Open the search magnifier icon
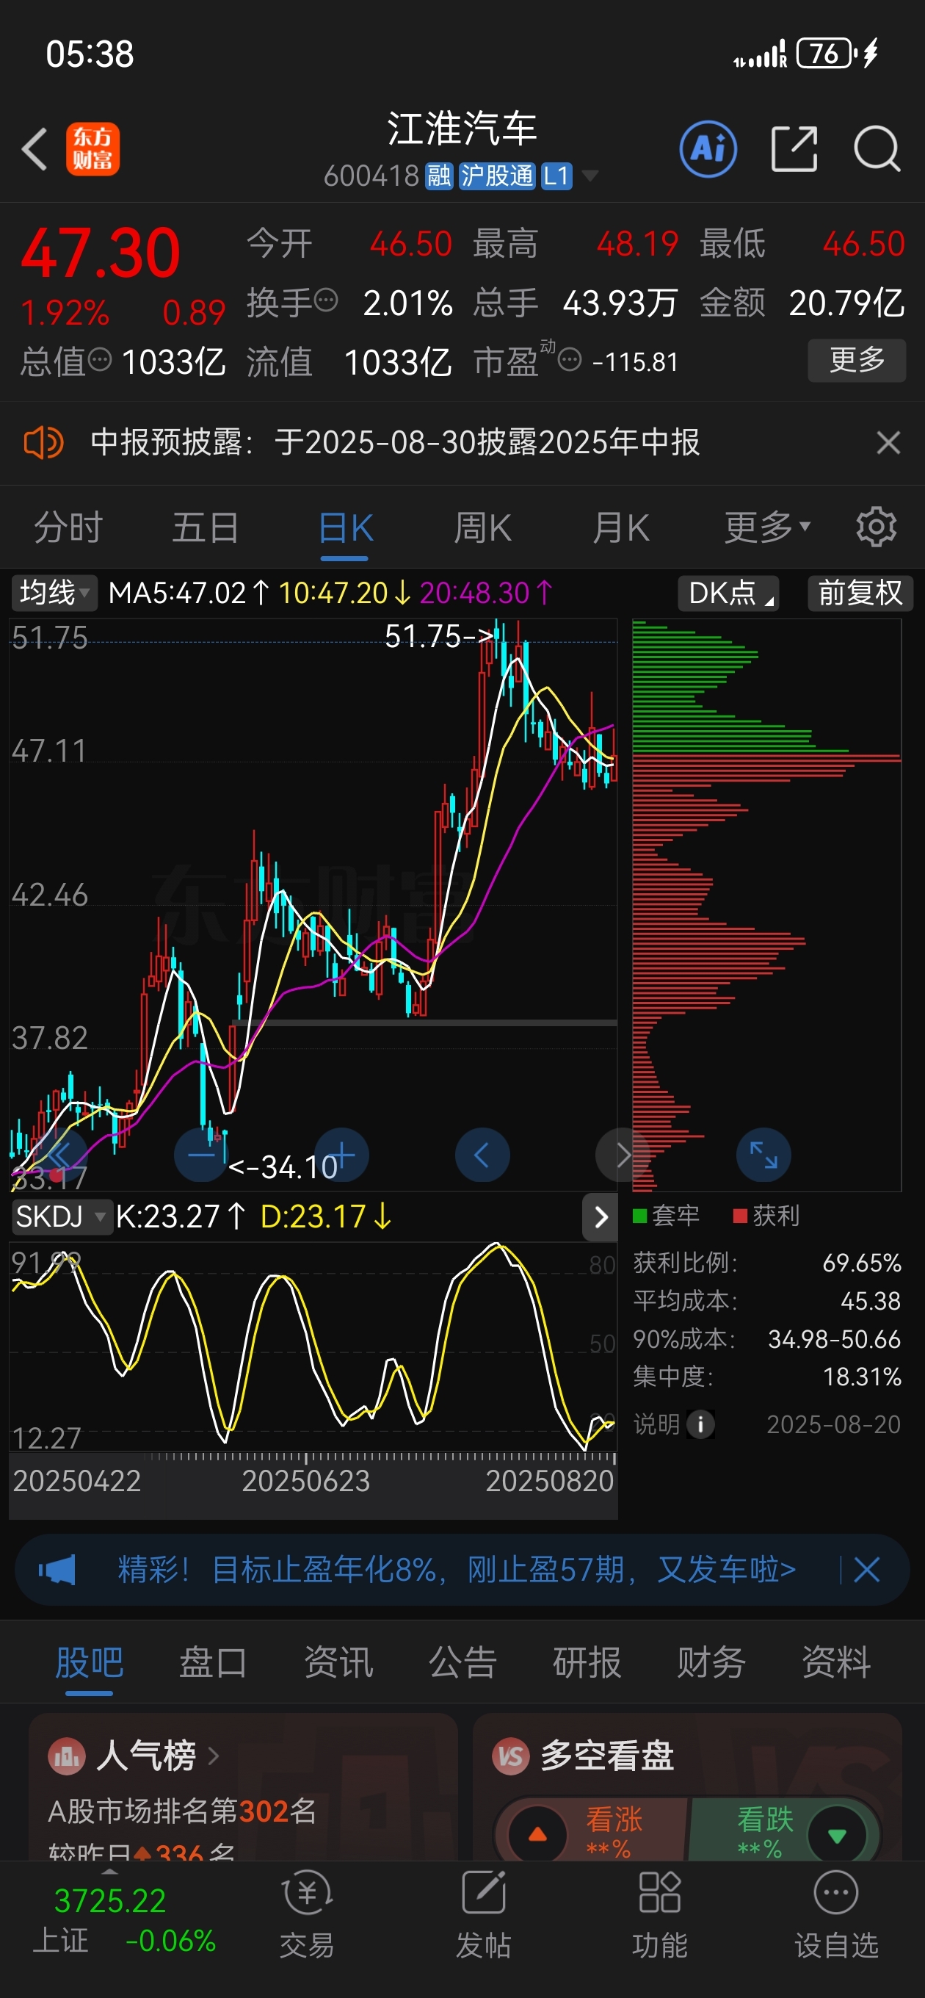The image size is (925, 1998). tap(877, 148)
